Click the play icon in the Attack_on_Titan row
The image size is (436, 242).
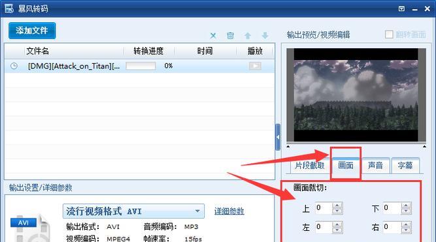255,66
